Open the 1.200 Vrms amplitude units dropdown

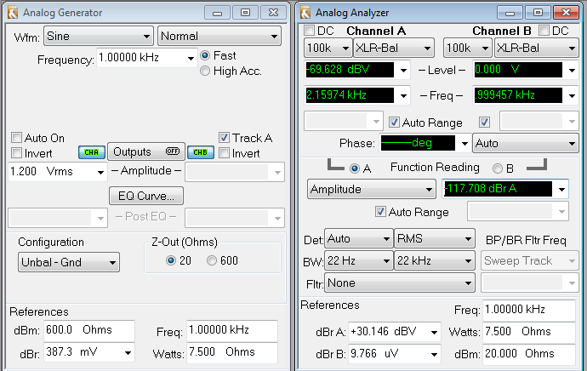click(x=100, y=172)
